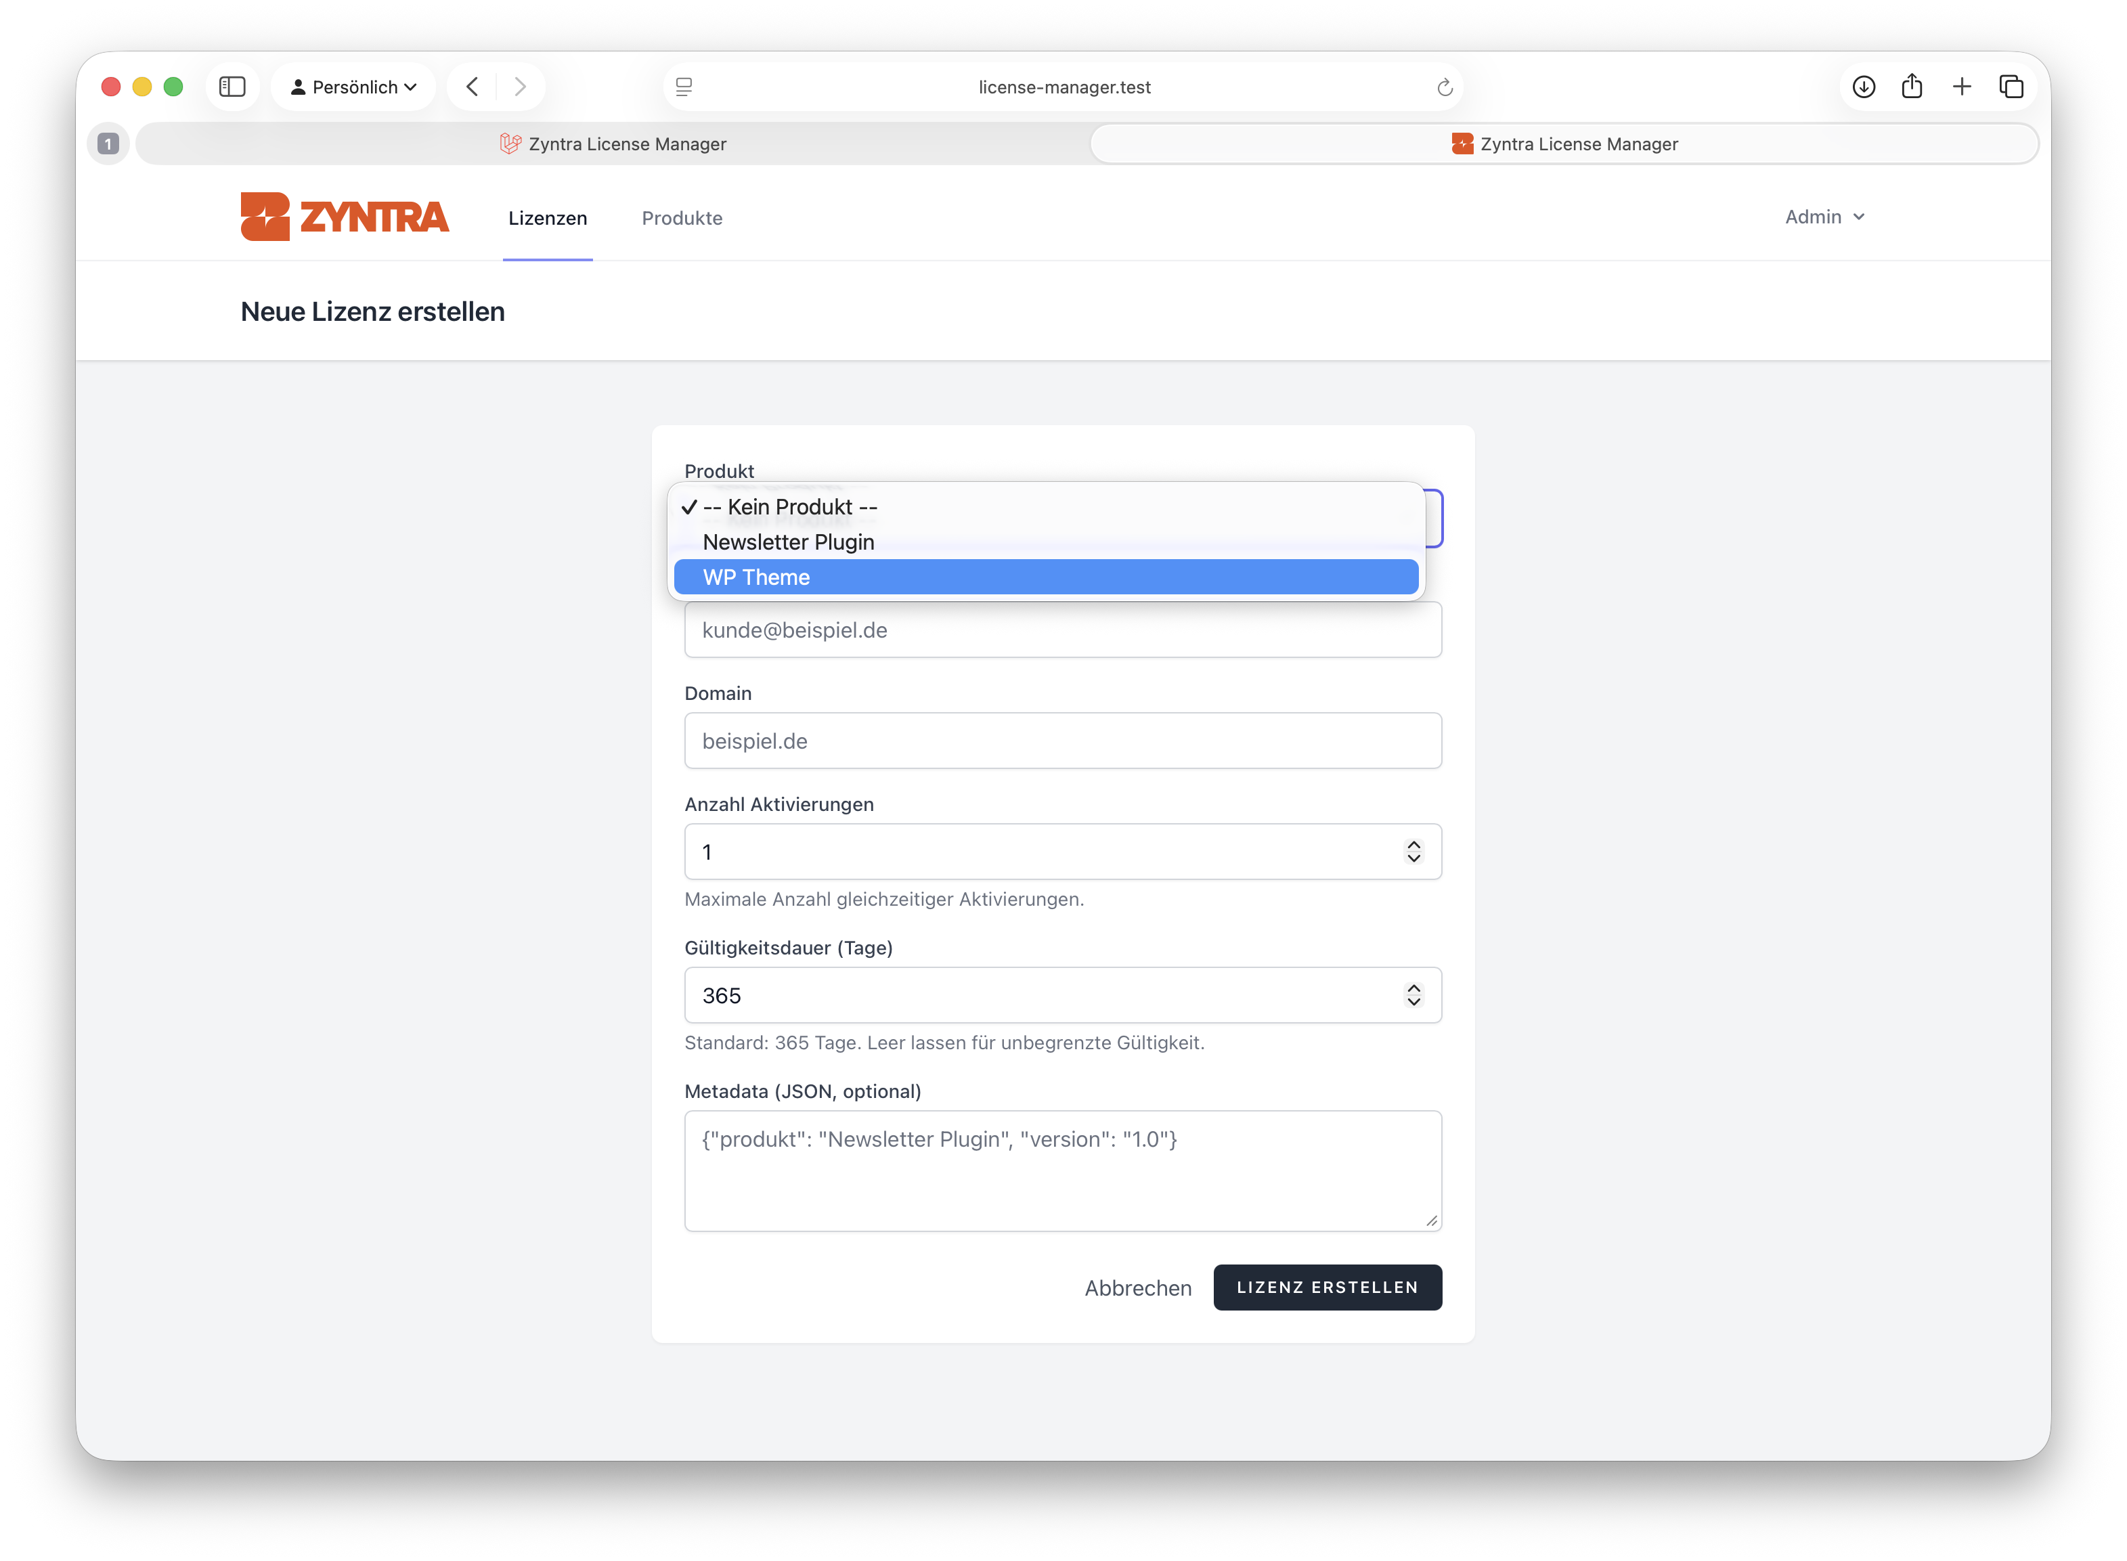Screen dimensions: 2127x1561
Task: Switch to the Produkte nav tab
Action: click(681, 218)
